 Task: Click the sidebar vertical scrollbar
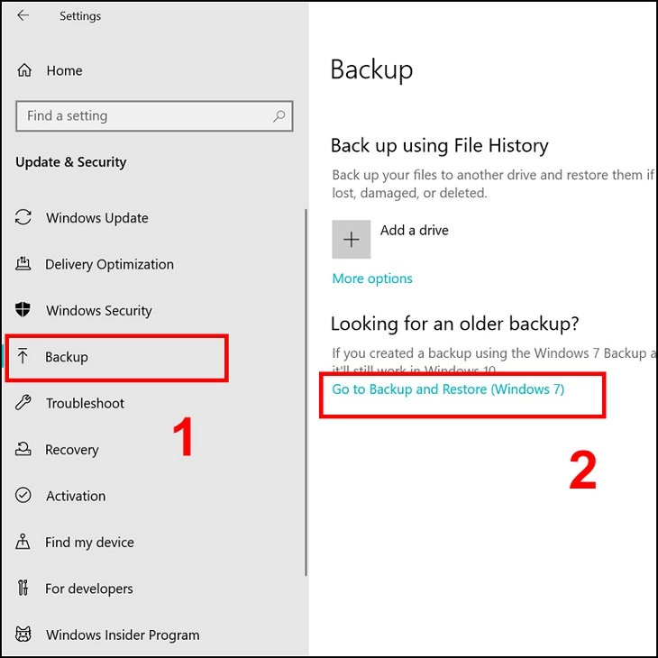pyautogui.click(x=306, y=392)
